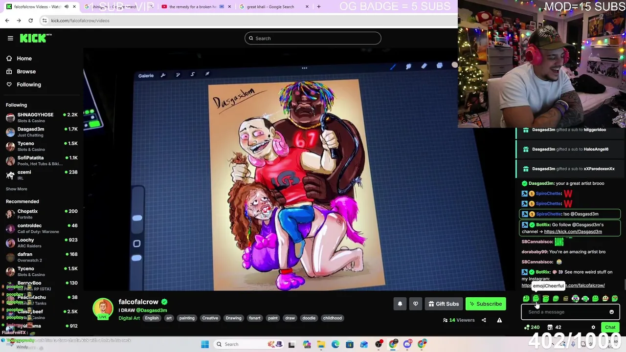Open Loochy recommended channel
The image size is (626, 352).
coord(42,242)
